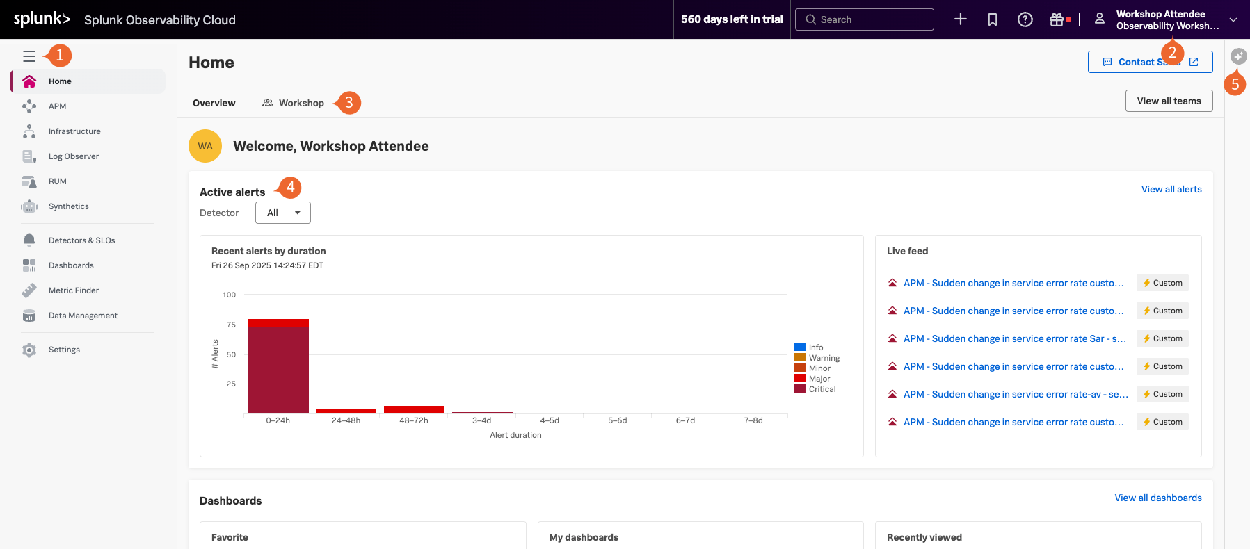Open the AI assistant sparkle icon
The height and width of the screenshot is (549, 1250).
(1238, 56)
